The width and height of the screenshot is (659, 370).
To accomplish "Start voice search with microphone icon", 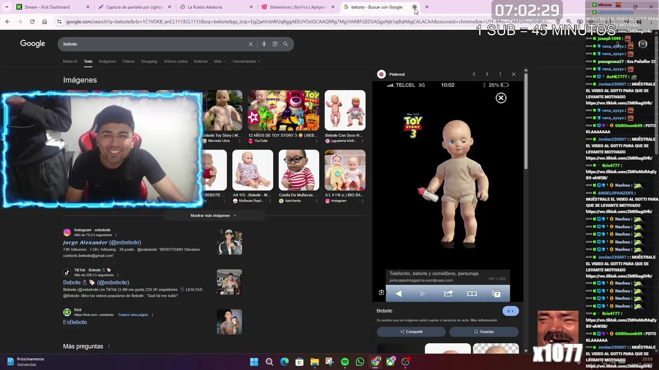I will click(x=264, y=44).
